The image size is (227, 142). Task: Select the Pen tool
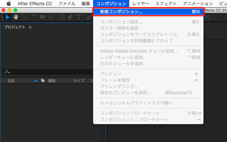pyautogui.click(x=70, y=17)
